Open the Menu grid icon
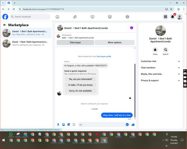 coord(165,17)
